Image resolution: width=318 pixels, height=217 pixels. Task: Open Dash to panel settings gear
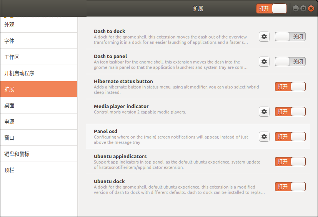(x=264, y=62)
